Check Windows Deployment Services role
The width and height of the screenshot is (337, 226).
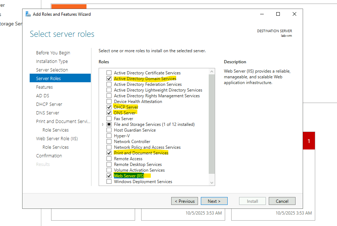[x=109, y=182]
